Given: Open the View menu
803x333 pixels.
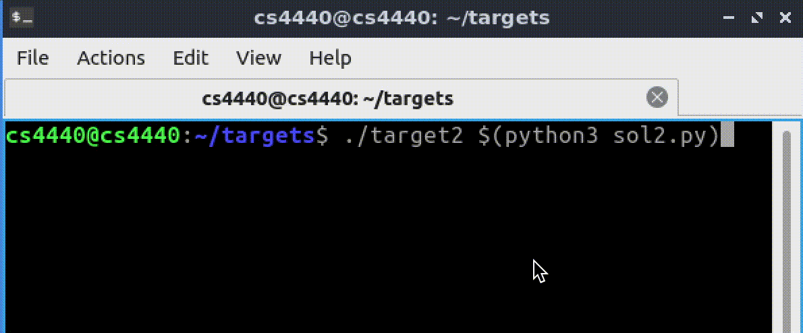Looking at the screenshot, I should (258, 58).
